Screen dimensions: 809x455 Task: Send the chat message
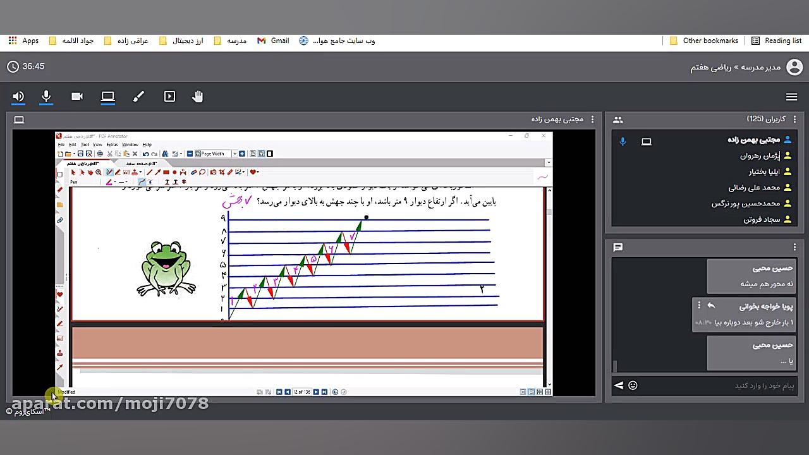(x=619, y=385)
